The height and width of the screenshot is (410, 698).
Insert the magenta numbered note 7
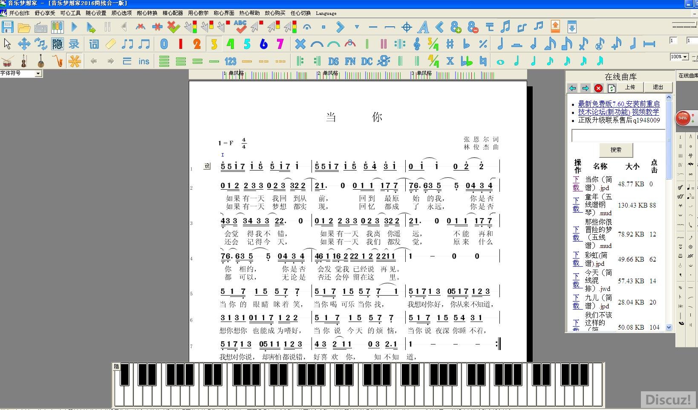click(x=280, y=44)
